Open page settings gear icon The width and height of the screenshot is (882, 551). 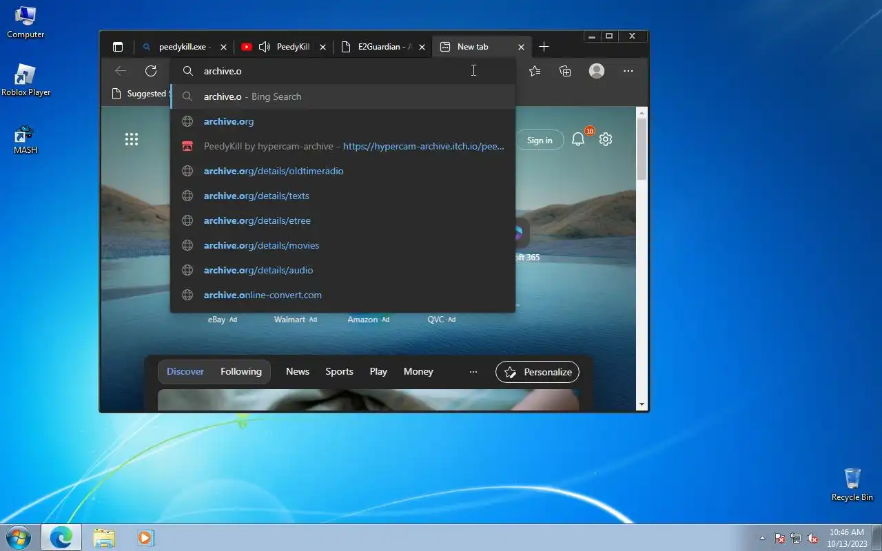(x=606, y=139)
